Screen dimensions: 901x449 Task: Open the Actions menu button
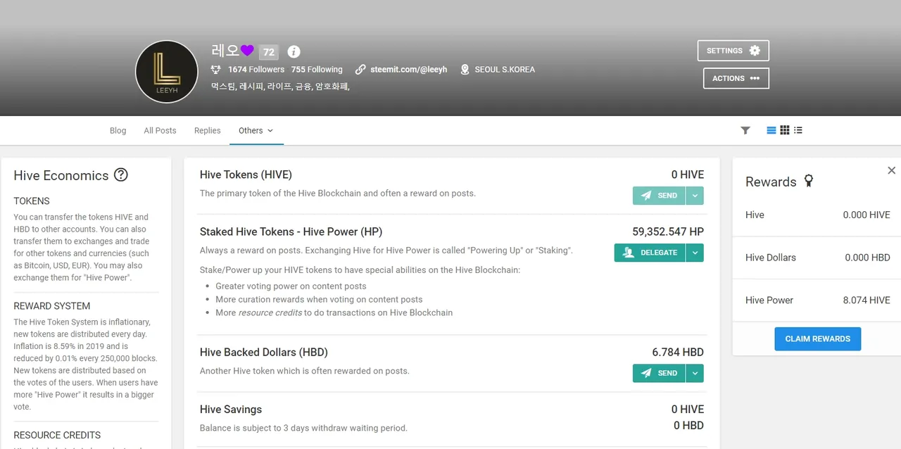[736, 78]
